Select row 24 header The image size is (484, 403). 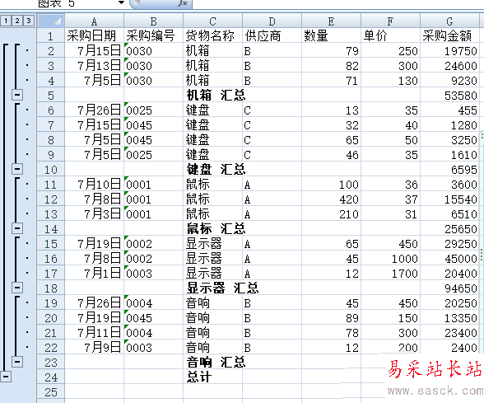[x=51, y=377]
